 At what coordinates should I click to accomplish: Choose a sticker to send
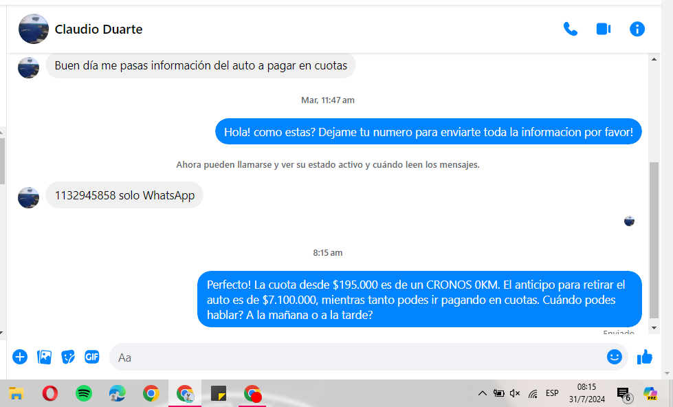(68, 357)
